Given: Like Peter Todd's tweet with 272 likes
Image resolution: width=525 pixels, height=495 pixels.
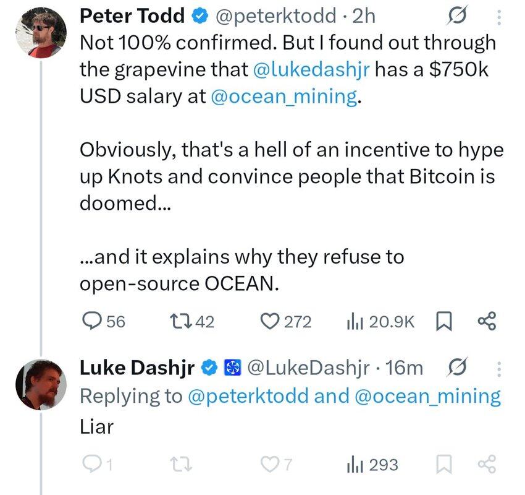Looking at the screenshot, I should pyautogui.click(x=286, y=321).
